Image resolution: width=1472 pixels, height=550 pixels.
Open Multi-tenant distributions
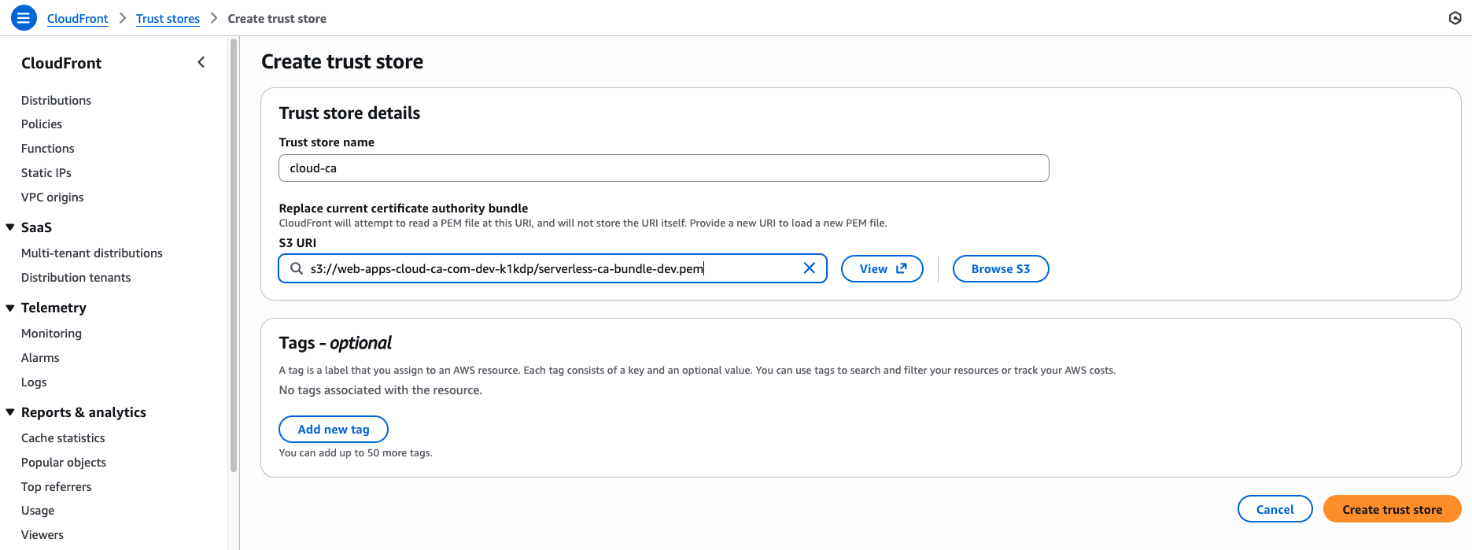point(92,253)
